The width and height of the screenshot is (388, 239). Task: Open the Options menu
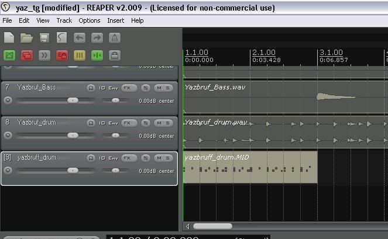pos(90,20)
